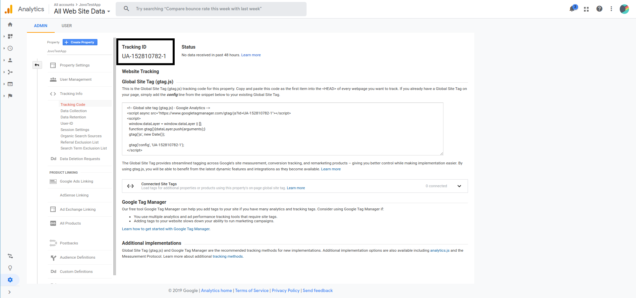Select User-ID menu item

pos(67,123)
